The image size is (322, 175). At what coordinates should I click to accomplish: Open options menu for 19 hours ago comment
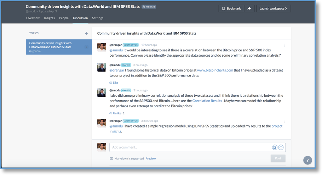click(284, 45)
